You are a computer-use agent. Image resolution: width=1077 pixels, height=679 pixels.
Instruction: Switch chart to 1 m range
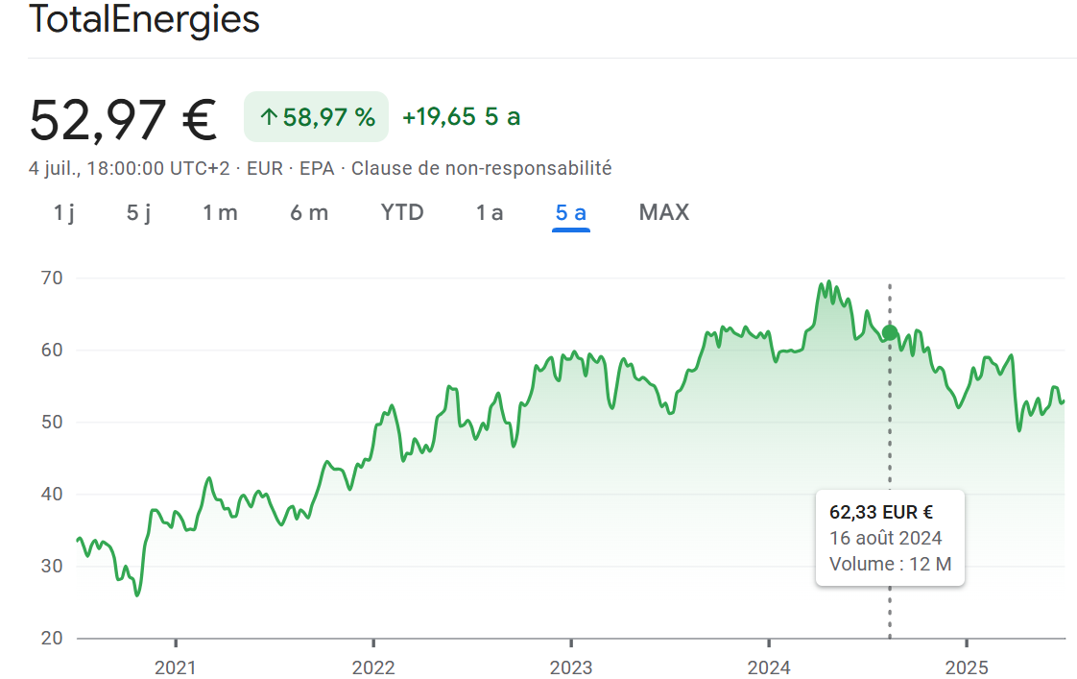pyautogui.click(x=220, y=213)
